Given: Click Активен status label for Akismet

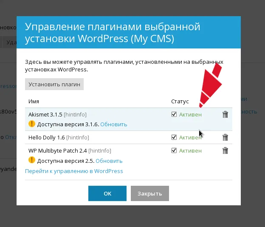Looking at the screenshot, I should [190, 114].
